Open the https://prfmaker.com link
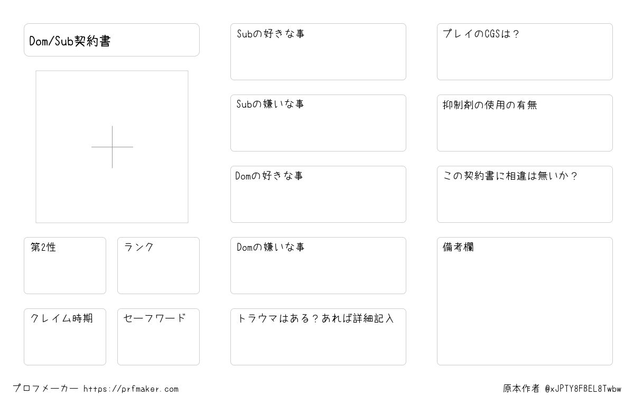Image resolution: width=634 pixels, height=396 pixels. (x=131, y=389)
